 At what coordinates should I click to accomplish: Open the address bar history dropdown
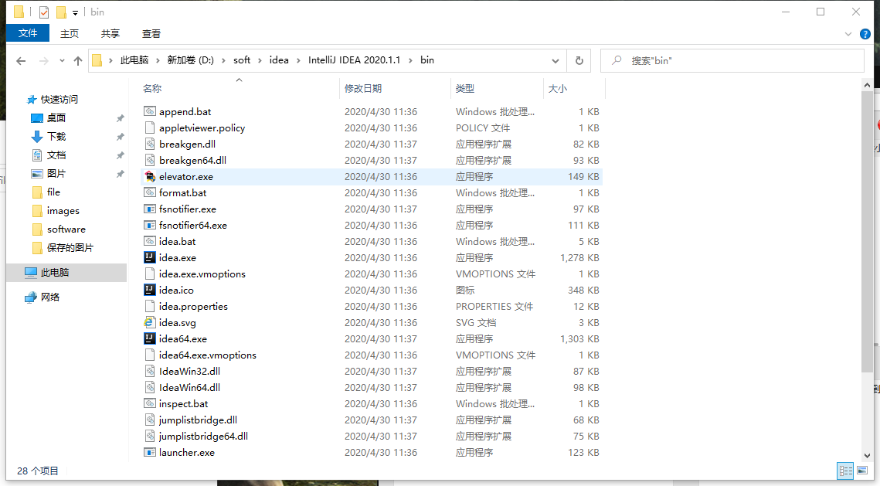pyautogui.click(x=556, y=60)
